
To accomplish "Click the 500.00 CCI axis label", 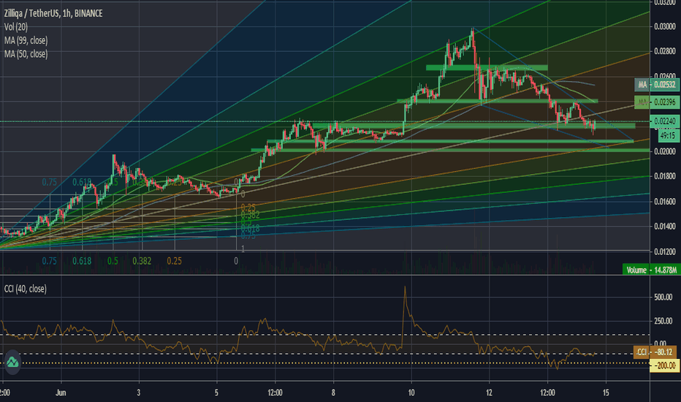I will pyautogui.click(x=663, y=297).
